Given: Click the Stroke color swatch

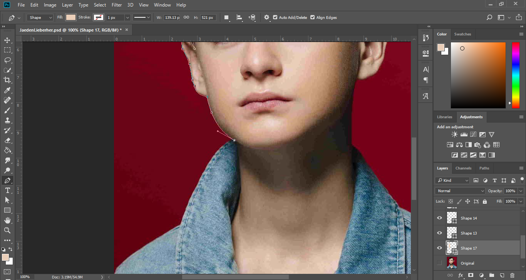Looking at the screenshot, I should 99,17.
